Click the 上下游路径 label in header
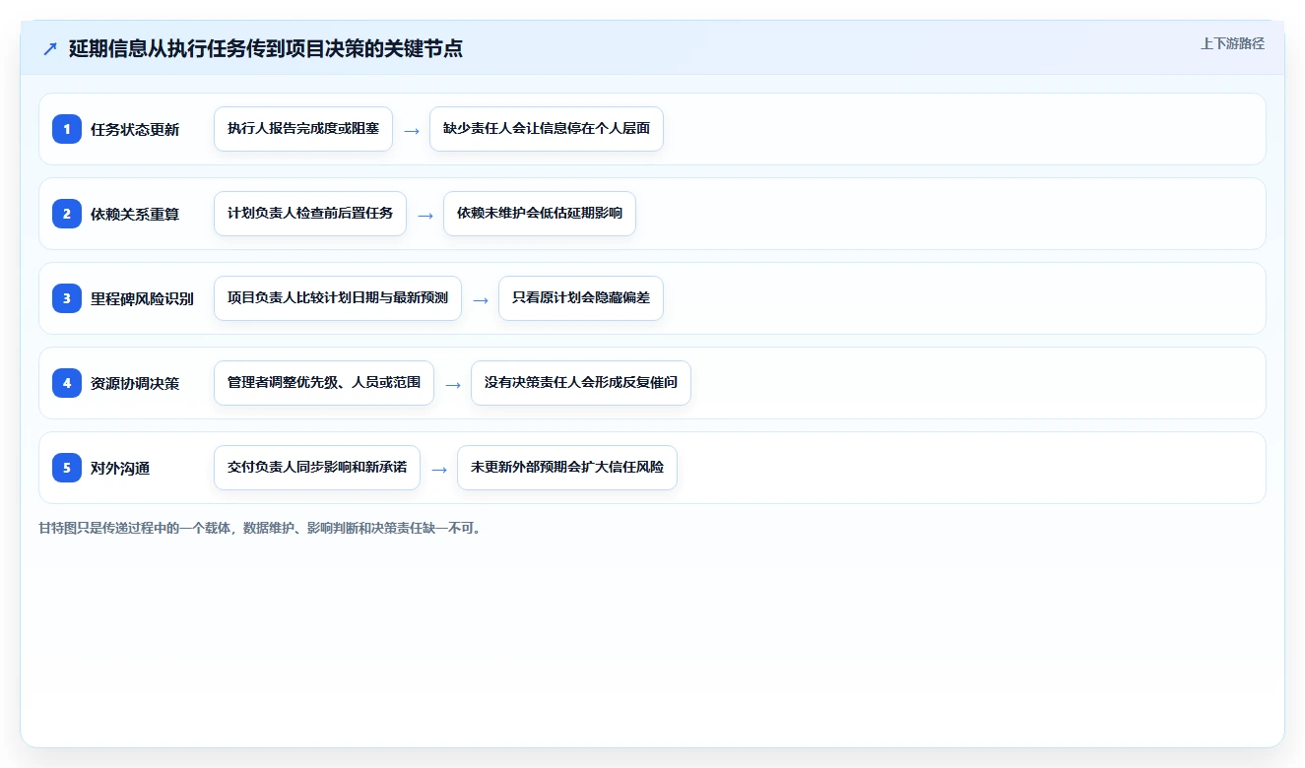This screenshot has width=1305, height=768. coord(1232,43)
